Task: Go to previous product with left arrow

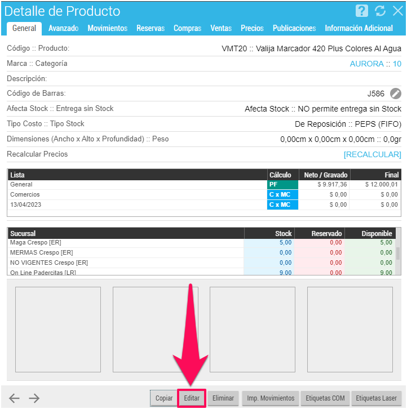Action: point(14,398)
